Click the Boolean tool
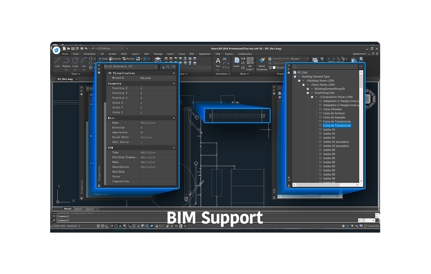The width and height of the screenshot is (431, 274). [x=129, y=59]
